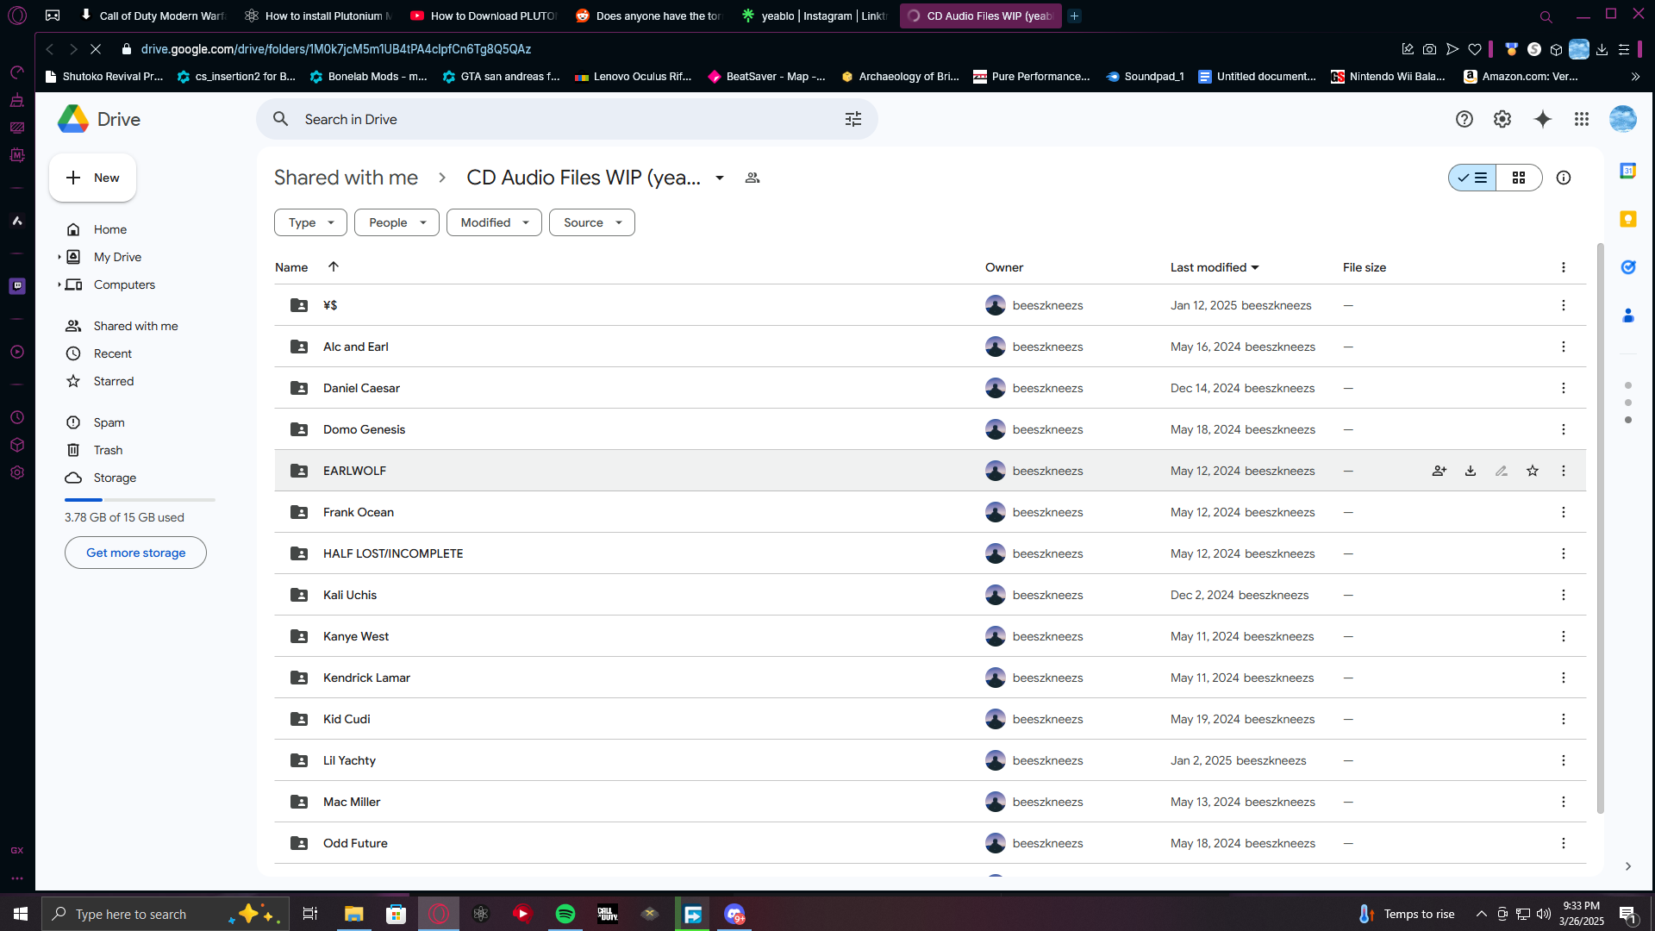The height and width of the screenshot is (931, 1655).
Task: Click the Get more storage button
Action: click(135, 553)
